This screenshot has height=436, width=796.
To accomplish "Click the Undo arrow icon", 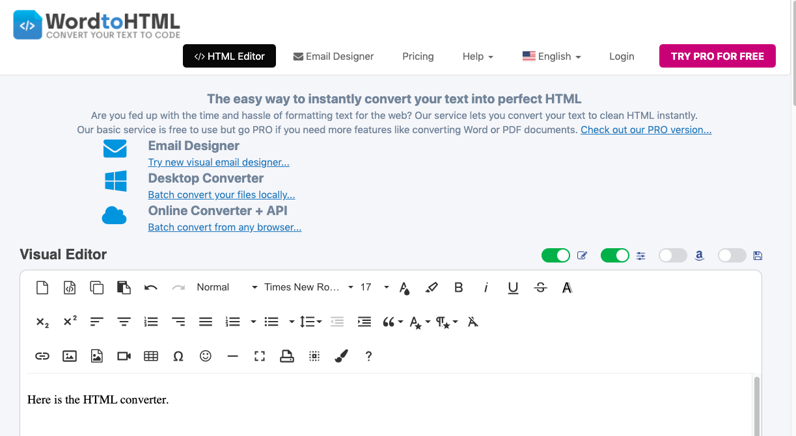I will point(151,287).
